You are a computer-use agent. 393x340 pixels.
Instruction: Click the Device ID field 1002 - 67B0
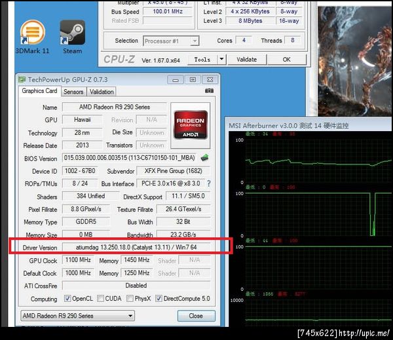pyautogui.click(x=80, y=171)
